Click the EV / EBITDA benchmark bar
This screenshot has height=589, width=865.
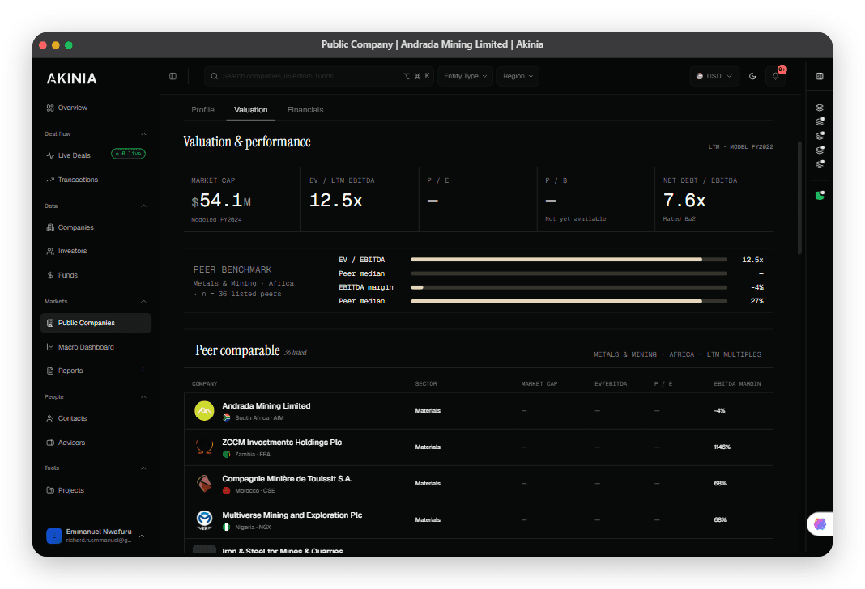click(x=569, y=260)
